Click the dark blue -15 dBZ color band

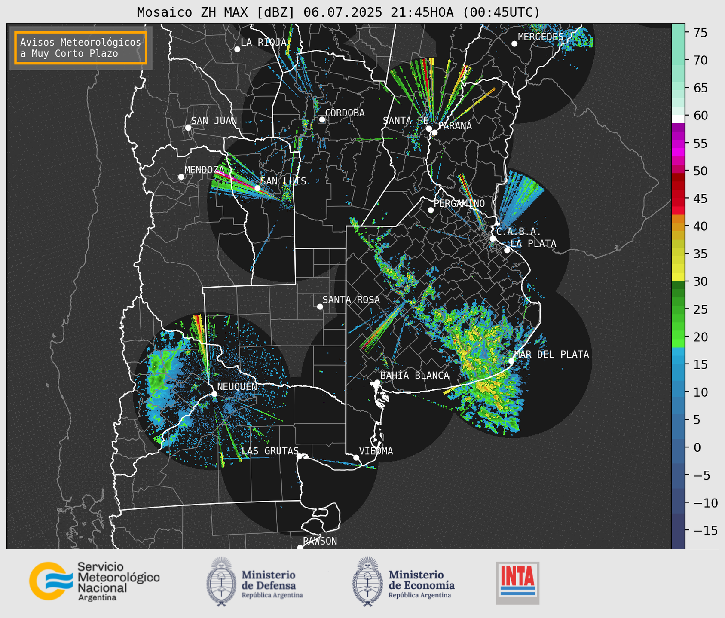click(x=678, y=531)
